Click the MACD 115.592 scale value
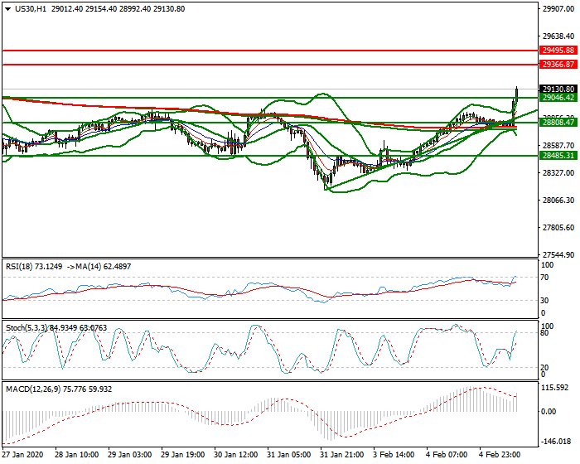The image size is (580, 464). coord(555,388)
